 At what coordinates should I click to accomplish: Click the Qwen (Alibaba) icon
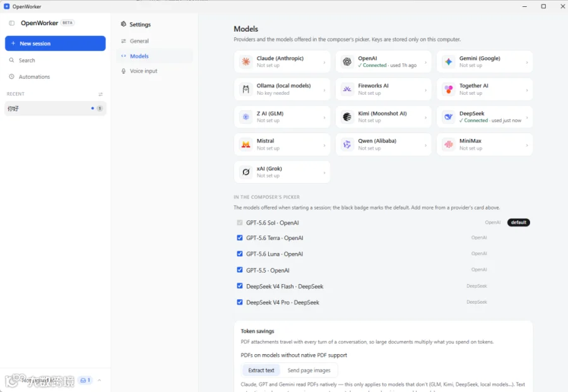coord(347,145)
